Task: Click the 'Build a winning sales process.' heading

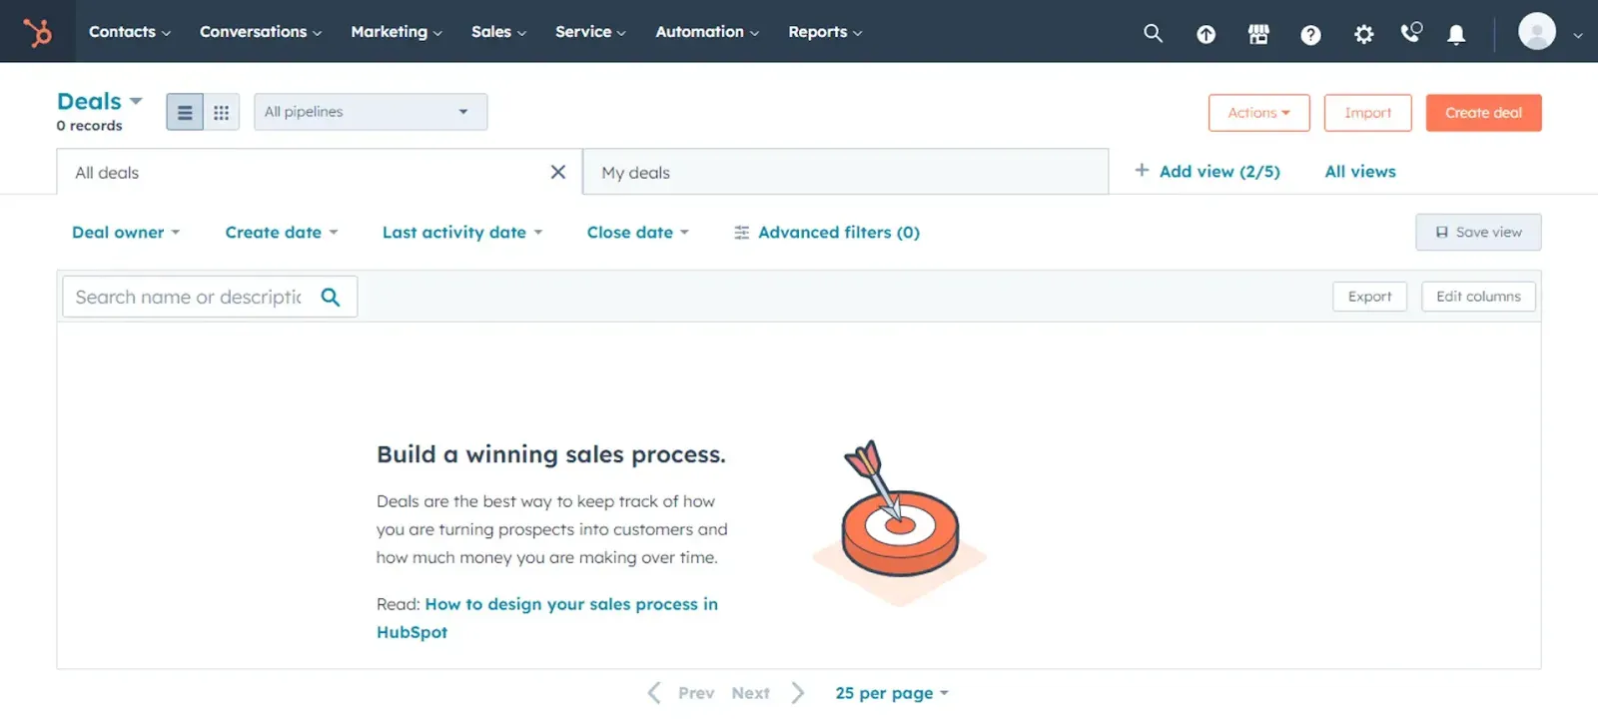Action: point(551,454)
